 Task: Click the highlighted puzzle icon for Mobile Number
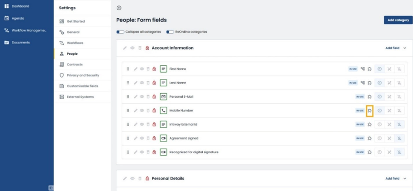tap(370, 111)
